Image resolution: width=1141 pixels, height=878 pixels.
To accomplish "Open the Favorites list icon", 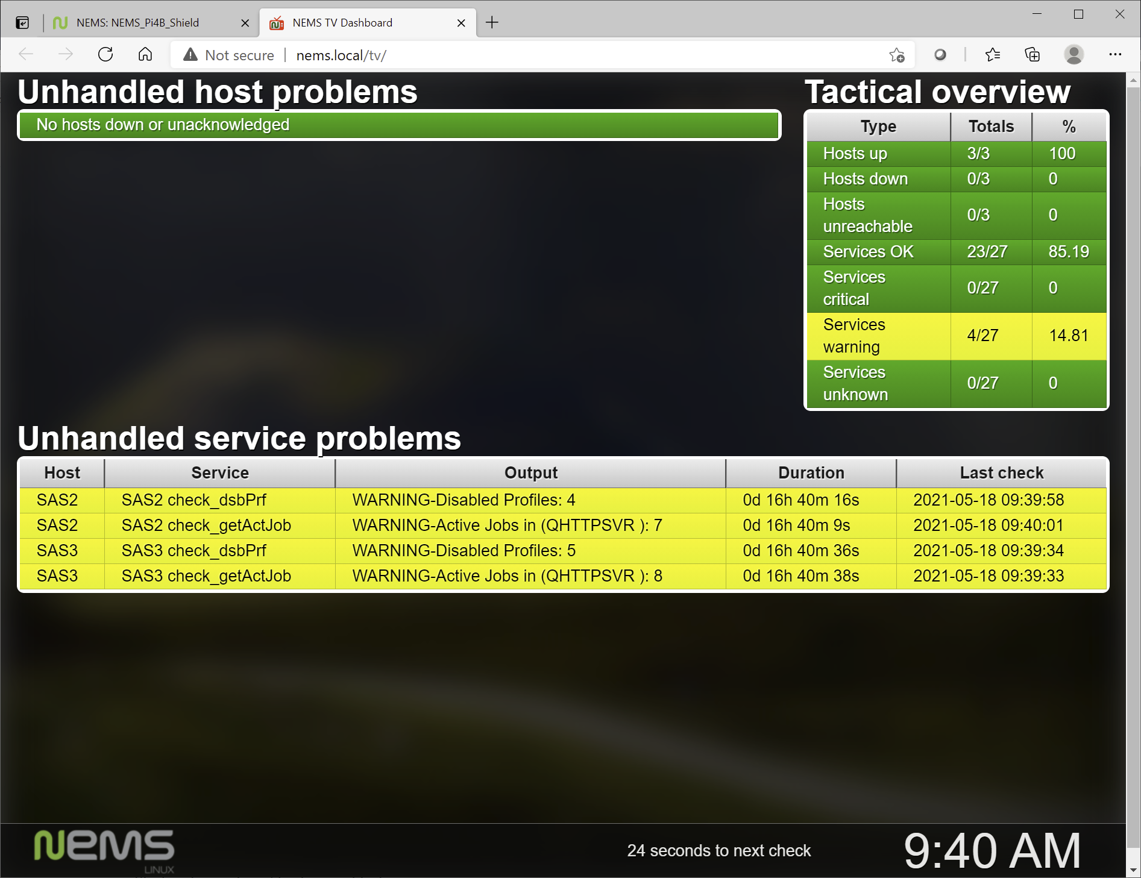I will pyautogui.click(x=992, y=55).
